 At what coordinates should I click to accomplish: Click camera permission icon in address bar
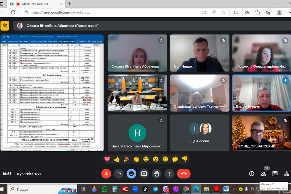[x=204, y=12]
